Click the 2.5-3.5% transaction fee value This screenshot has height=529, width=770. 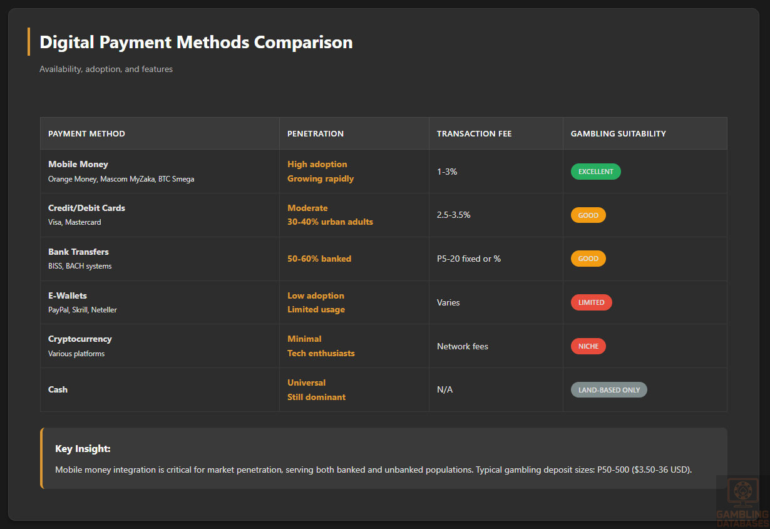(x=453, y=215)
